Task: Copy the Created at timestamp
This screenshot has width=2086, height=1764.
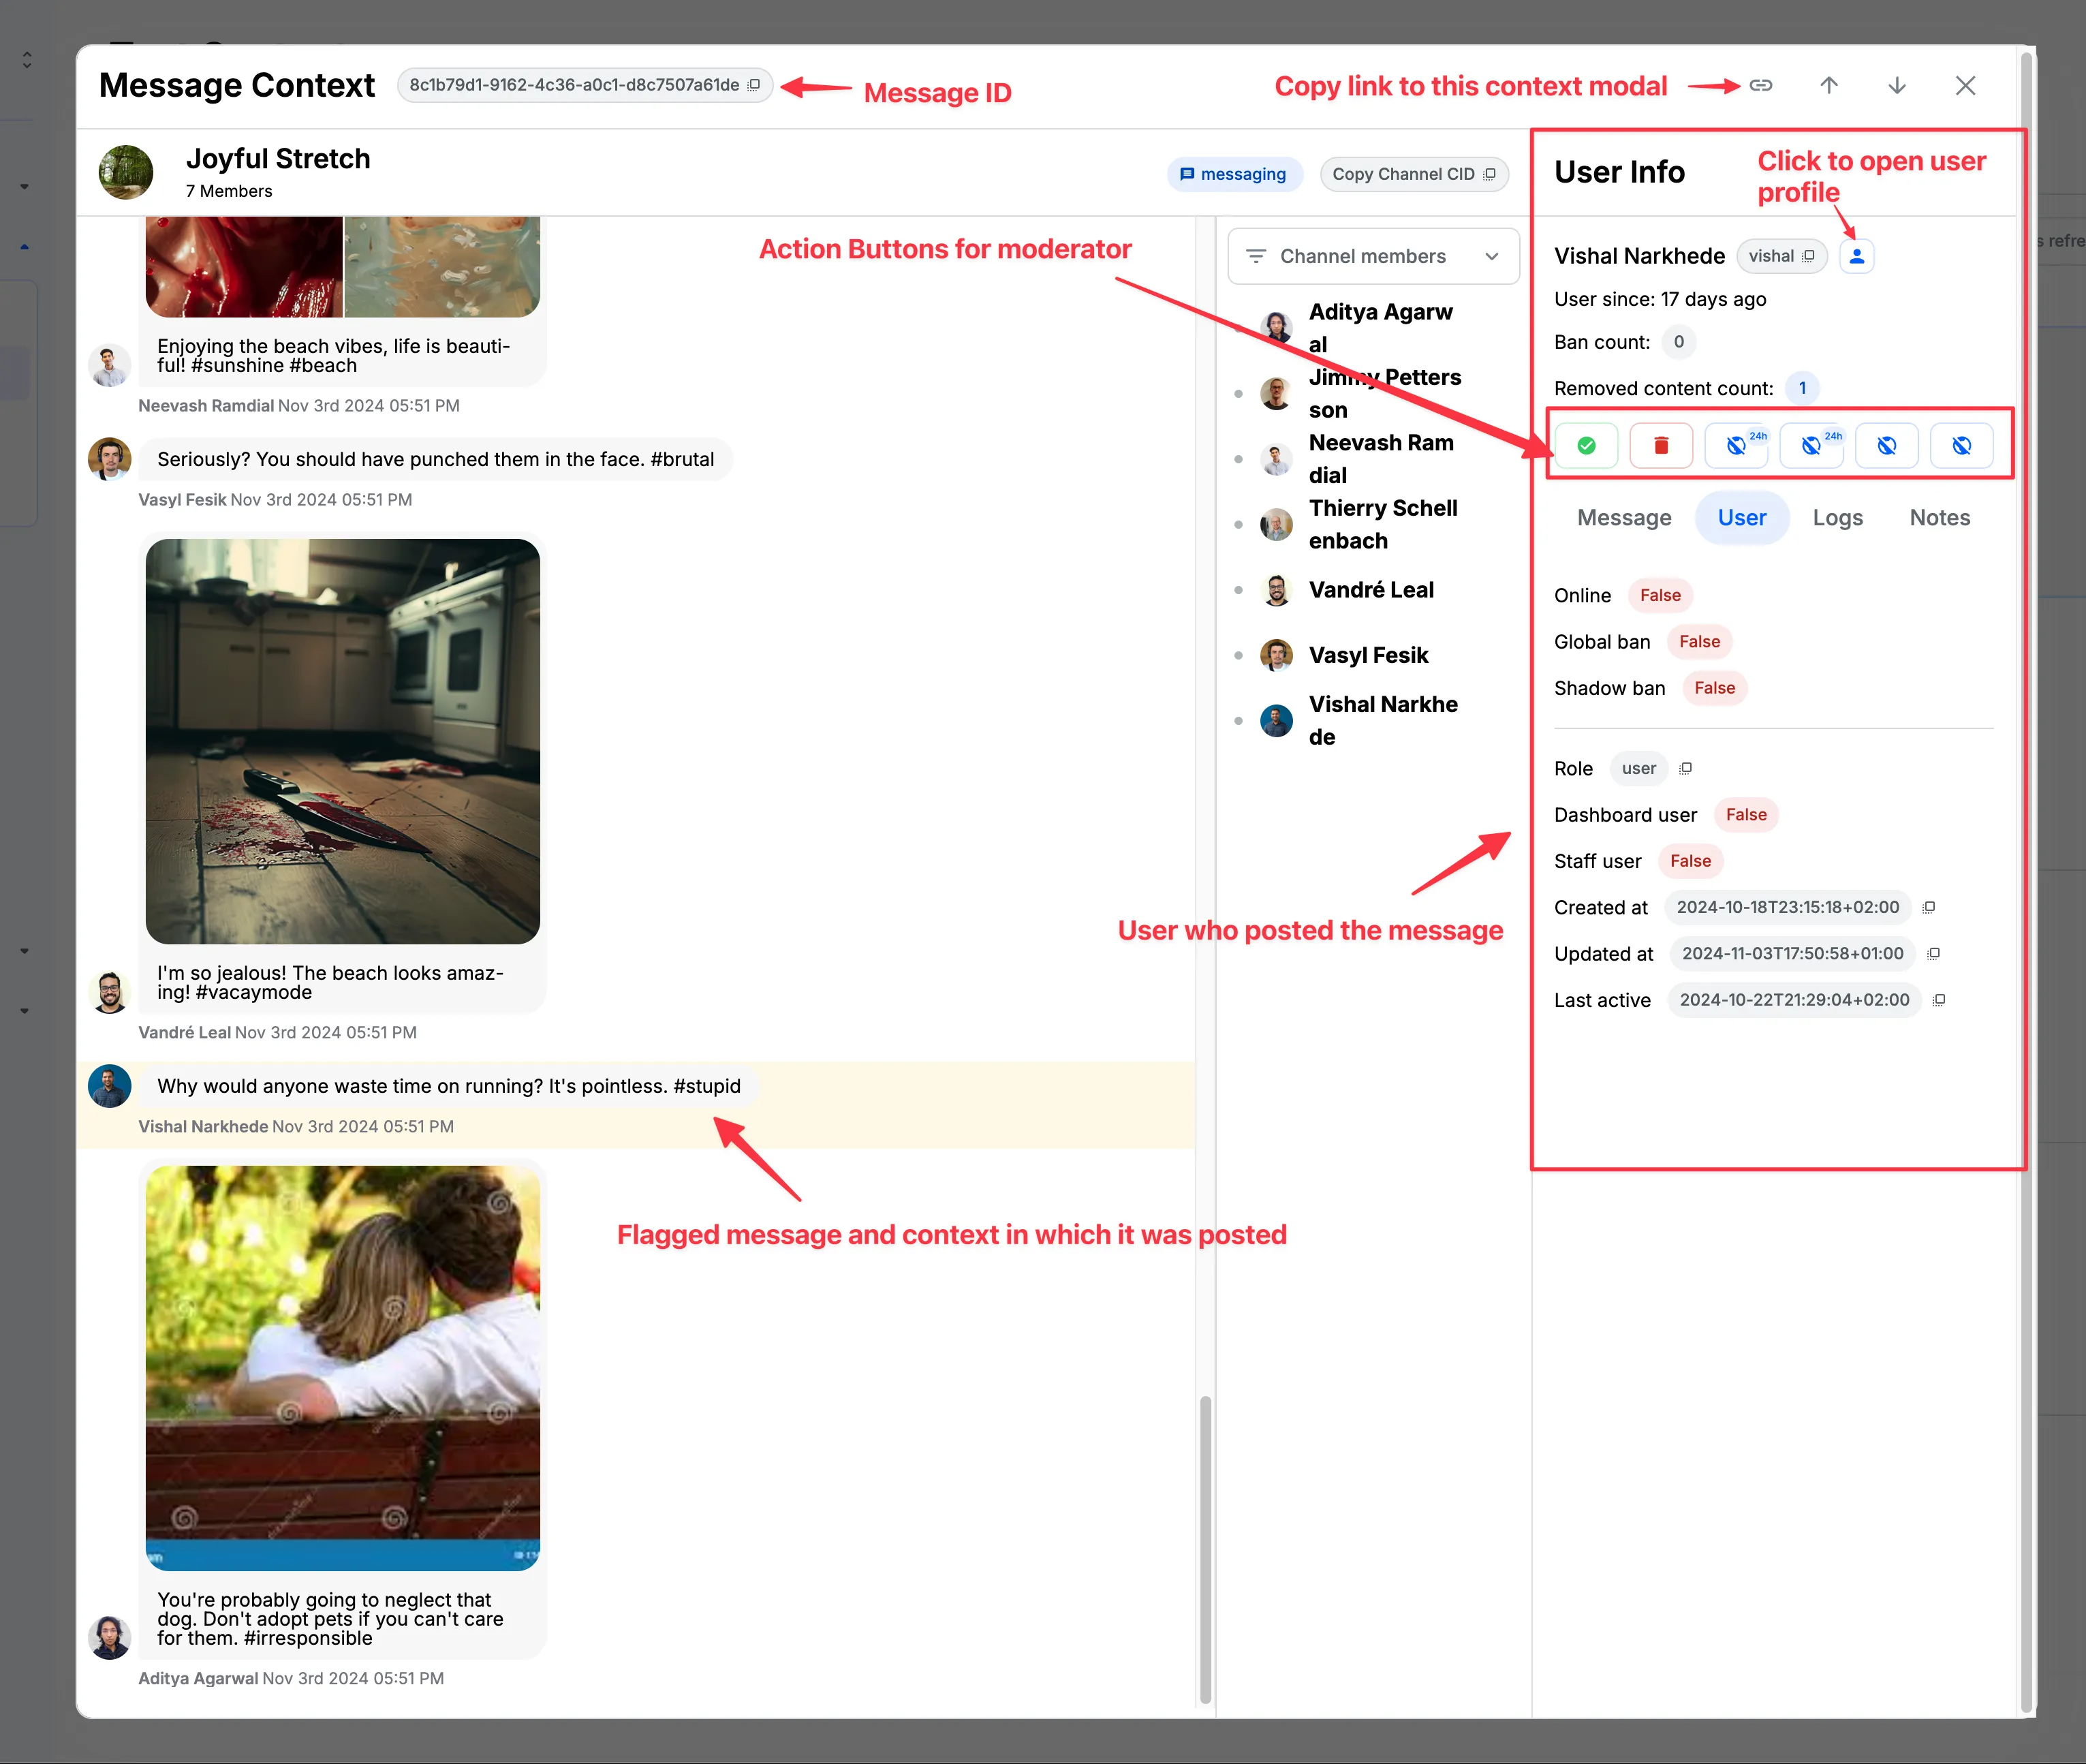Action: (1930, 907)
